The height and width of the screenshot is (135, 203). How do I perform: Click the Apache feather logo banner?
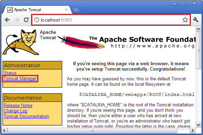click(126, 42)
